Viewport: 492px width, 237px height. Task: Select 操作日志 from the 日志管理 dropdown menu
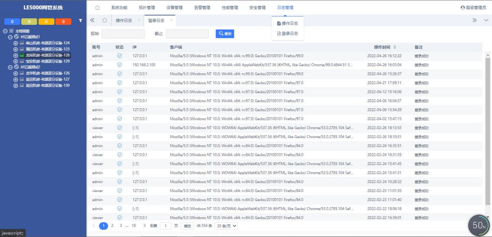[288, 24]
